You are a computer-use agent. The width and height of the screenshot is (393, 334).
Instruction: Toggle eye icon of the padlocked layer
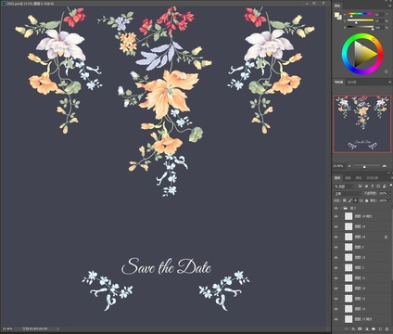pos(336,237)
